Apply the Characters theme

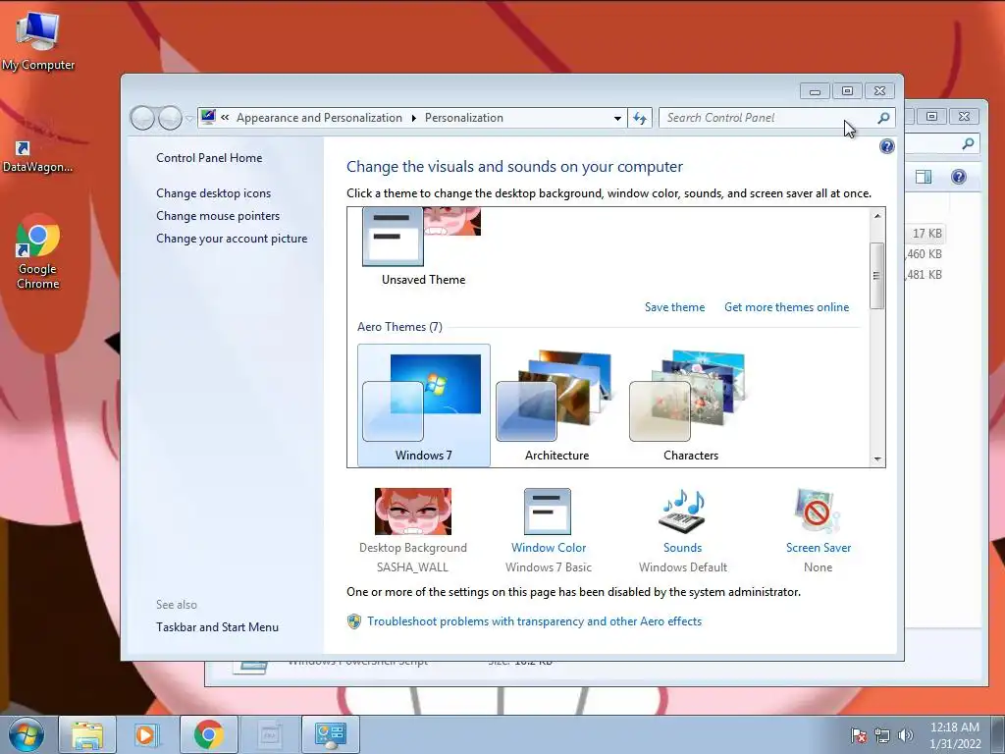coord(690,404)
